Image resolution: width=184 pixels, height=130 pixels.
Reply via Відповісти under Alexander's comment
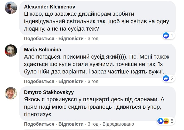71,39
